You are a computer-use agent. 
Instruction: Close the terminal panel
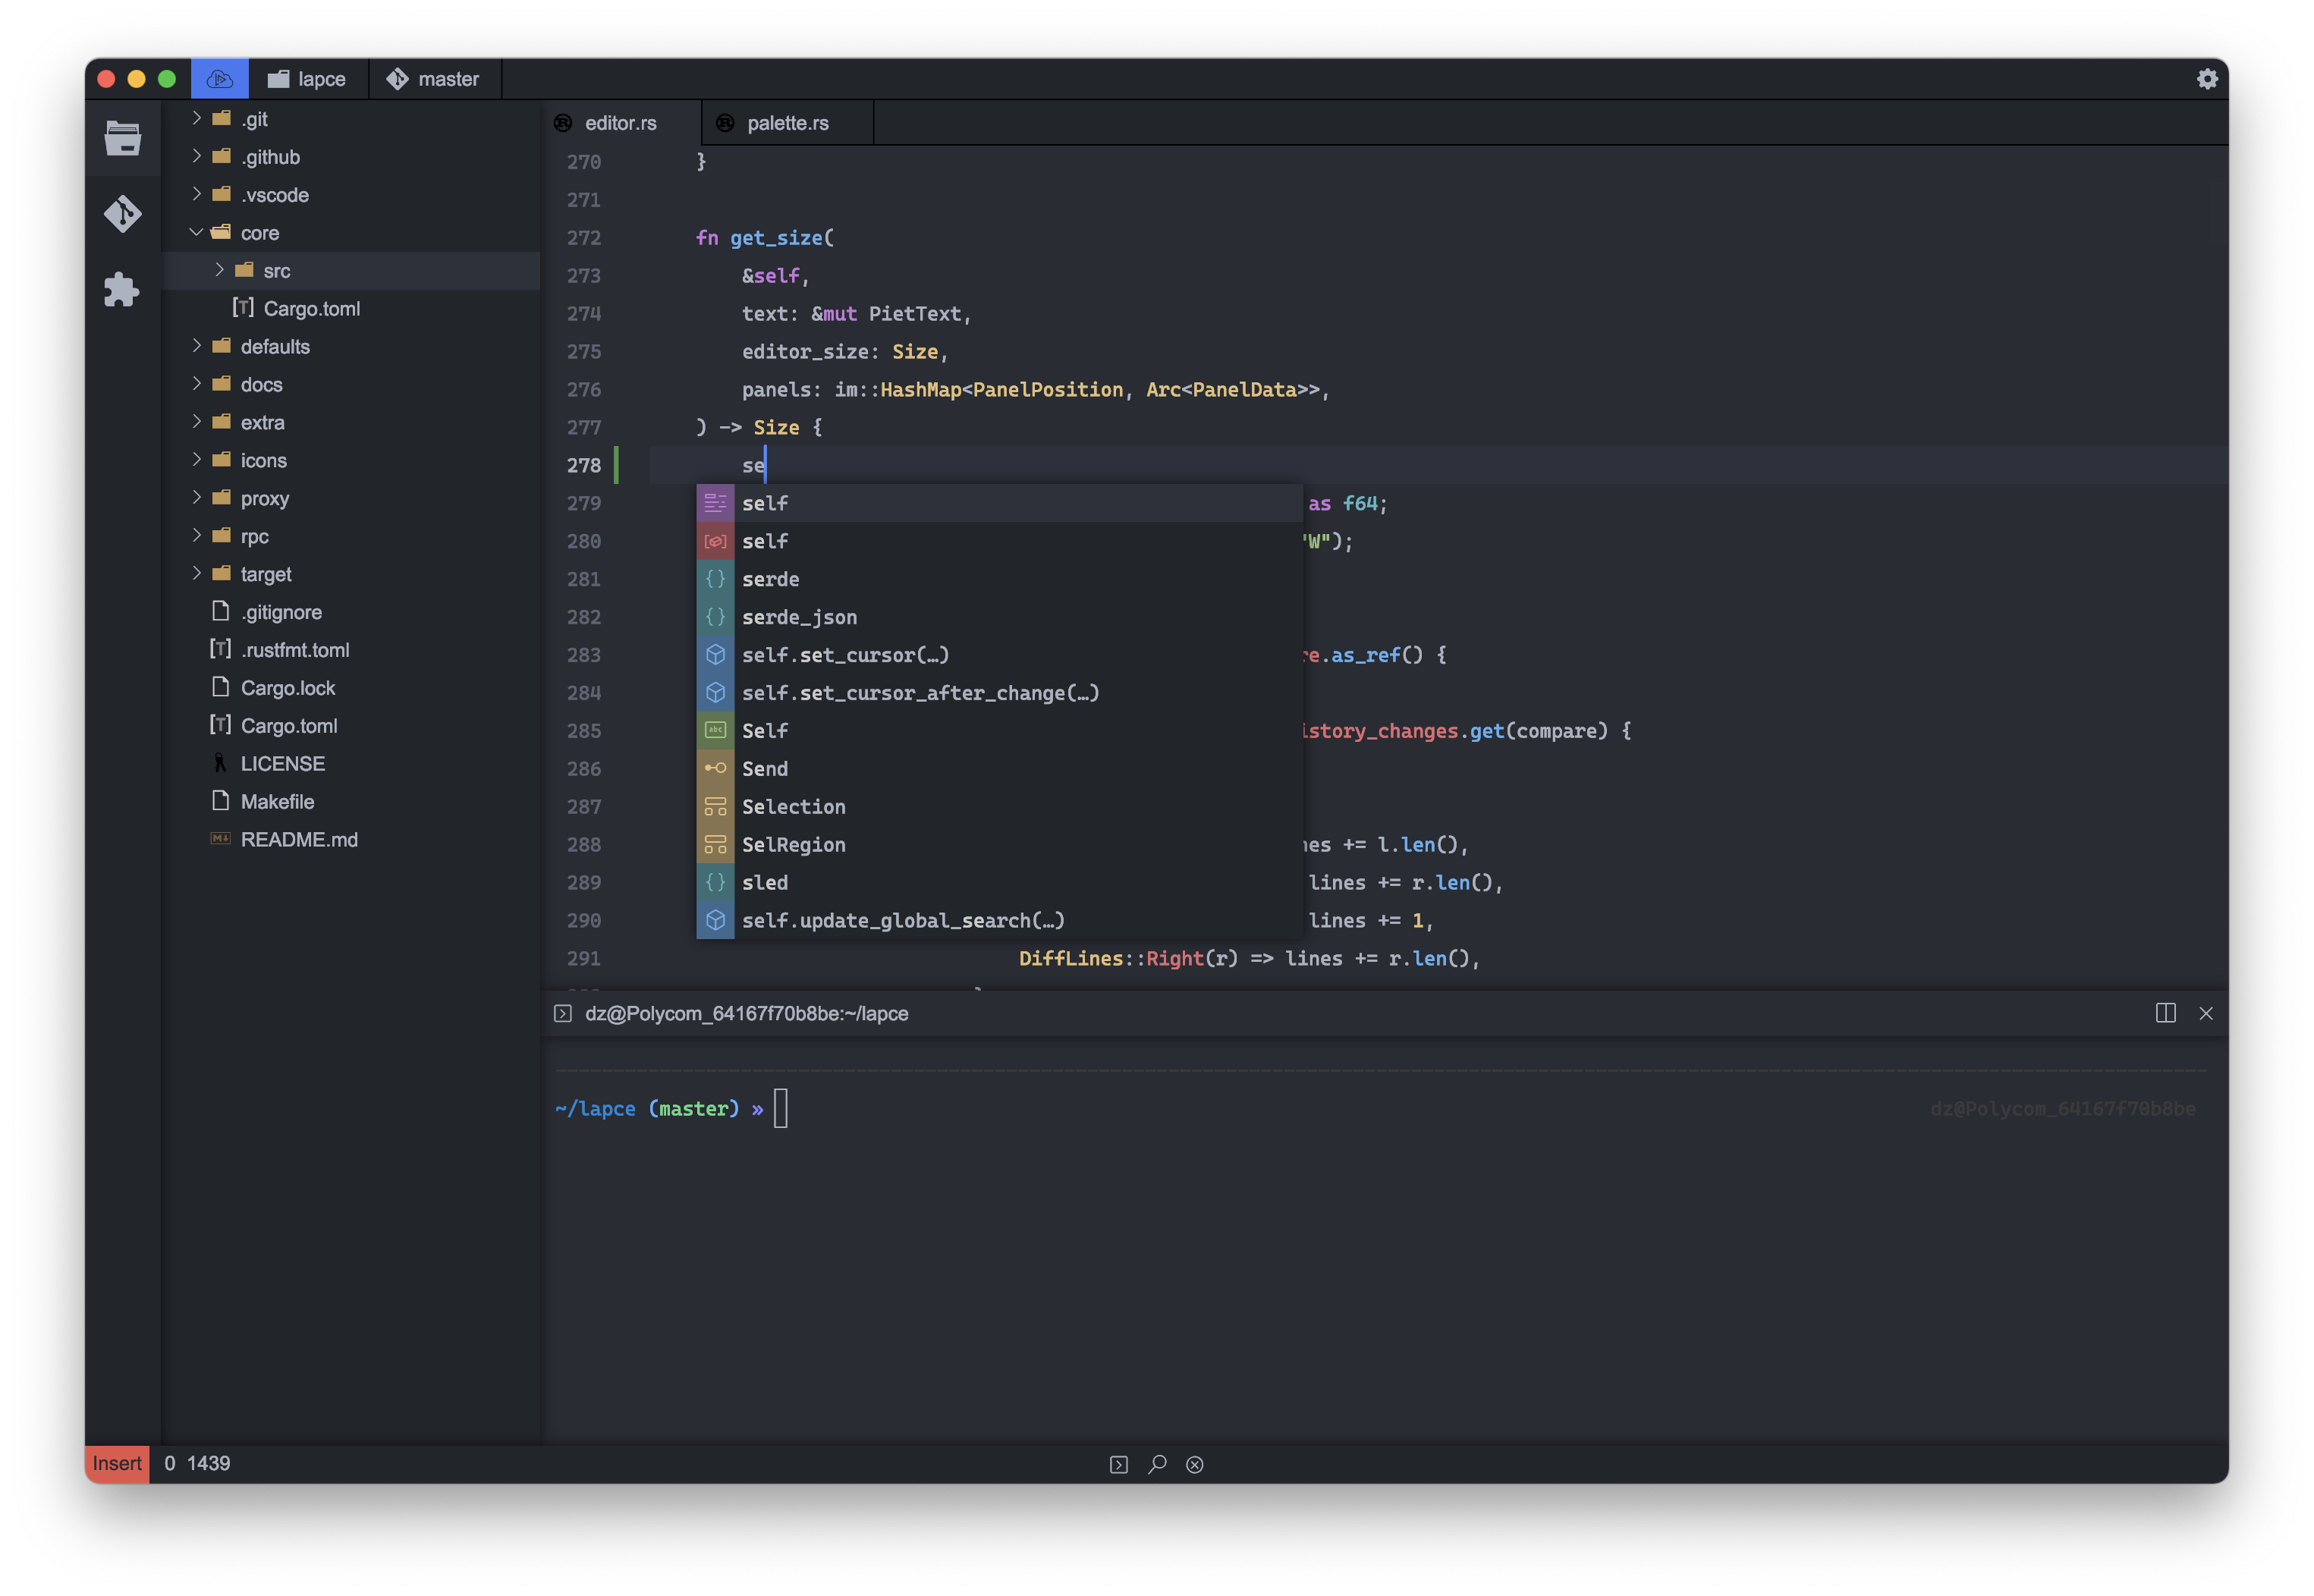(2206, 1013)
